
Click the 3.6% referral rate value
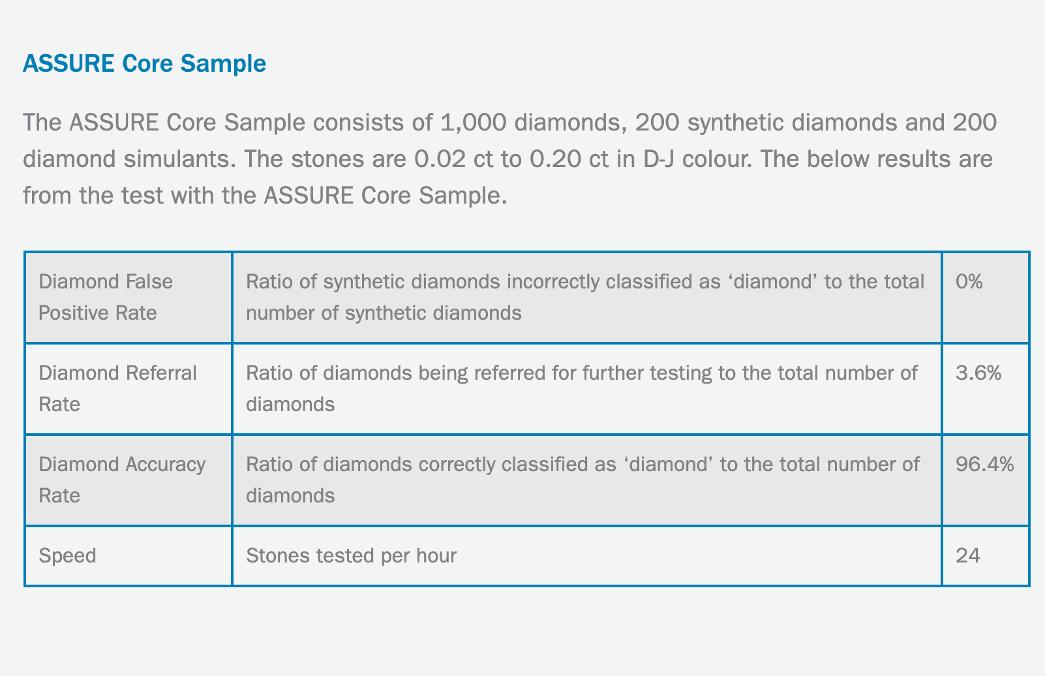coord(978,373)
